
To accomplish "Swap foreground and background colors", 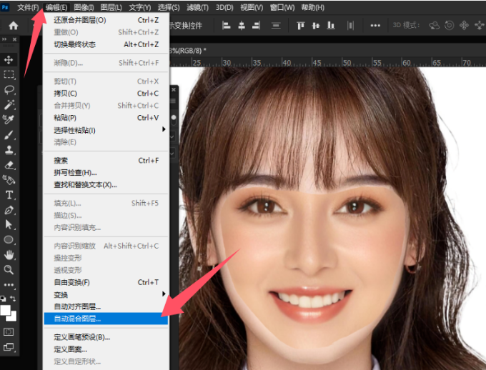I will (13, 299).
